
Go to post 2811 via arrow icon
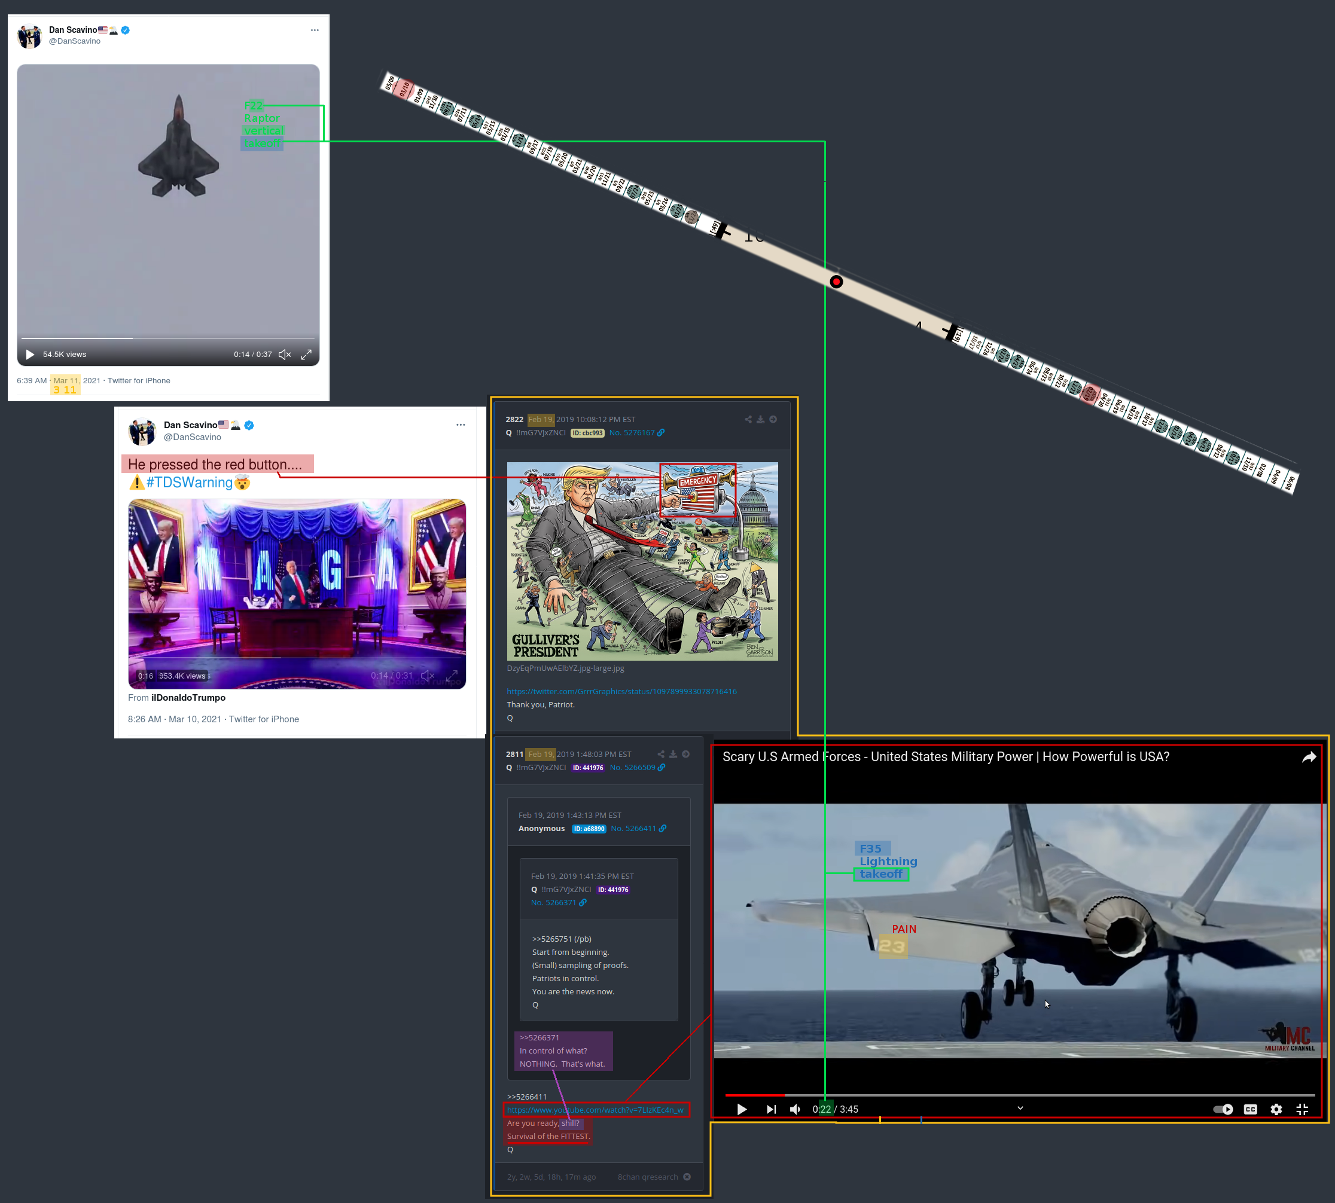pyautogui.click(x=685, y=754)
